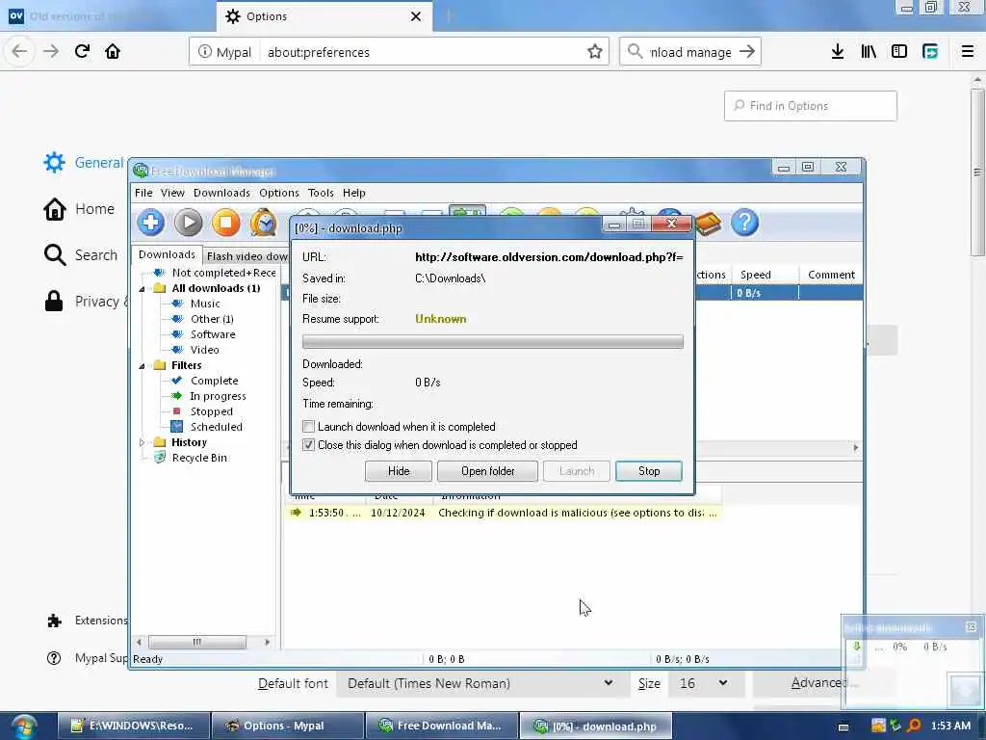Open the Options menu in FDM
The image size is (986, 740).
click(x=279, y=193)
